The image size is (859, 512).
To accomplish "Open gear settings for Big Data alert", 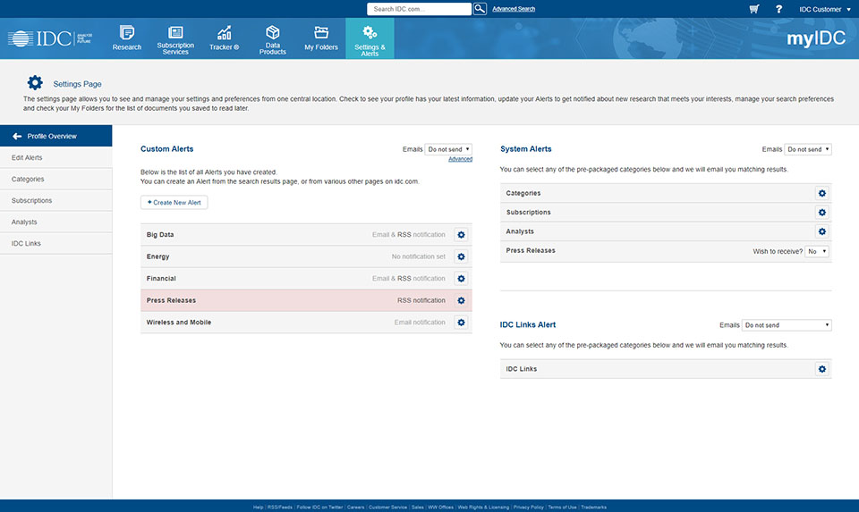I will (x=462, y=235).
